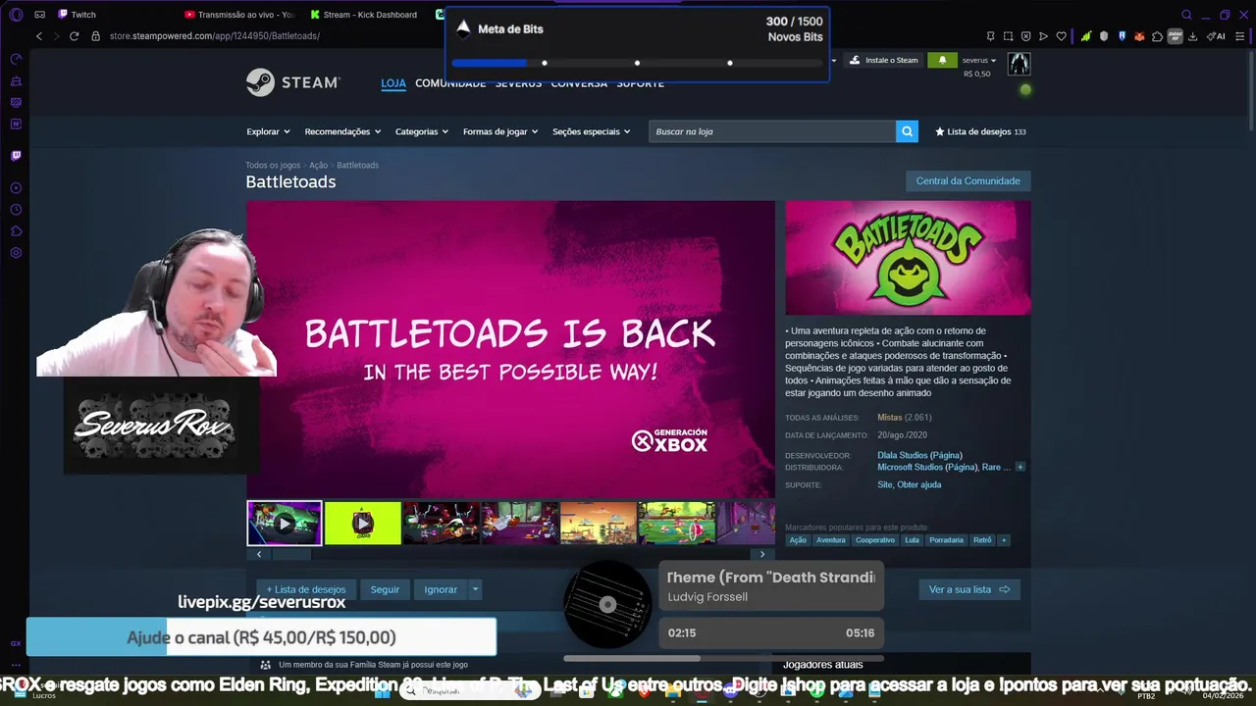Click Instale o Steam button
Screen dimensions: 1256x706
(x=883, y=60)
